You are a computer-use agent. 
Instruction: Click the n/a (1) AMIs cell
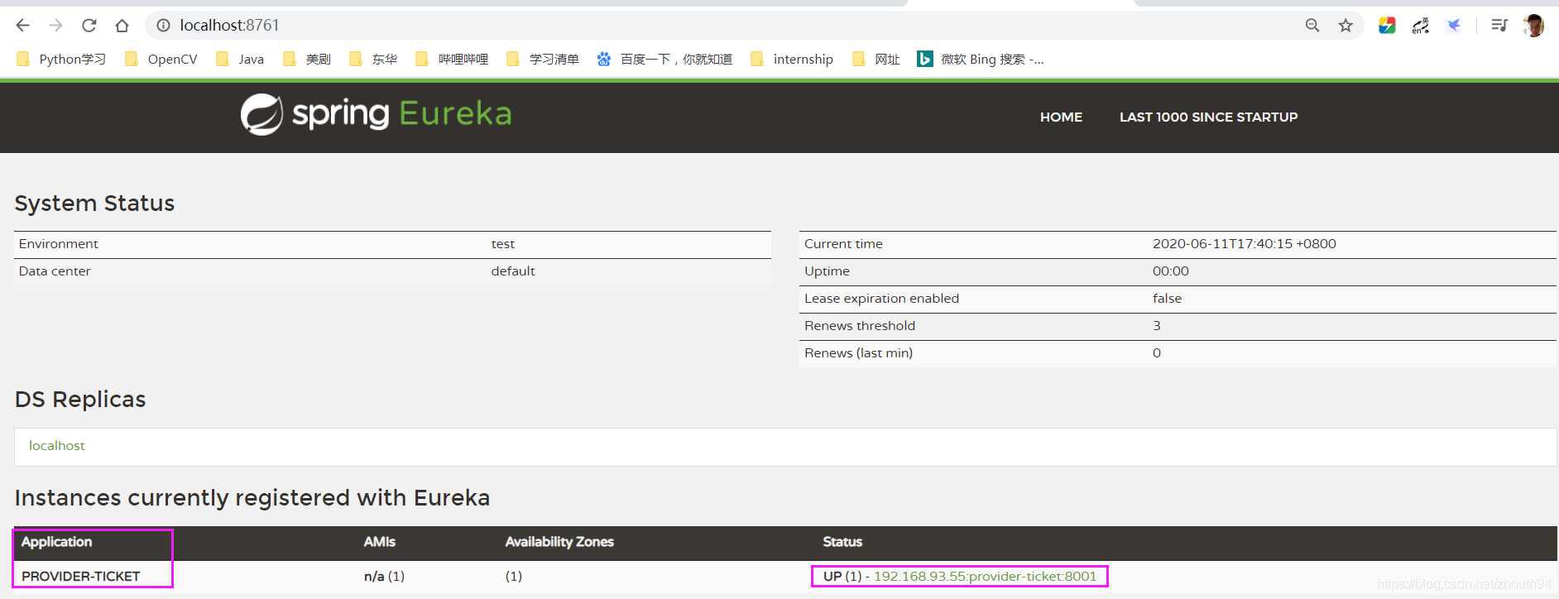pos(384,577)
